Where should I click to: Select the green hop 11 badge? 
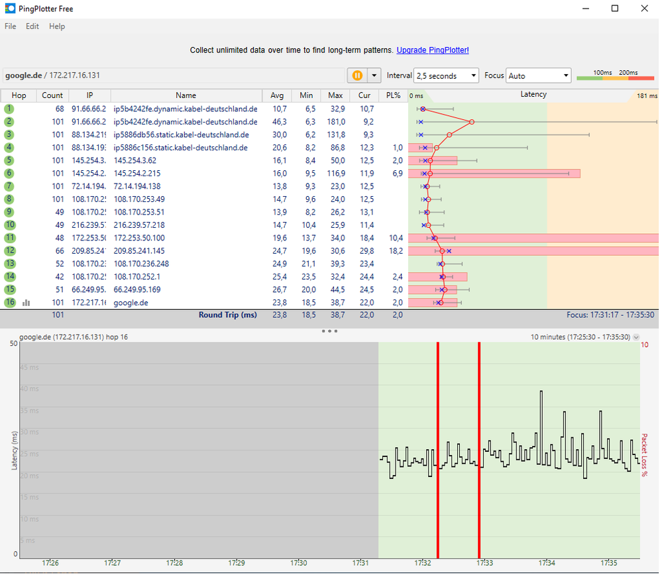tap(9, 238)
